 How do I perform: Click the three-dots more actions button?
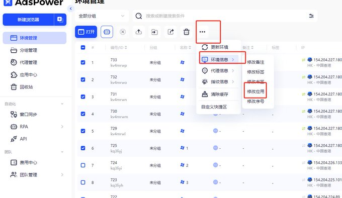click(x=202, y=32)
